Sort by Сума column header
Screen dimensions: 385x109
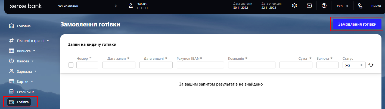point(305,58)
